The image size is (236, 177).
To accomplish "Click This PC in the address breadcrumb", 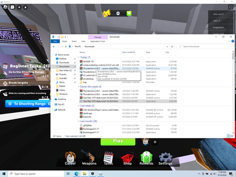I will pos(77,47).
